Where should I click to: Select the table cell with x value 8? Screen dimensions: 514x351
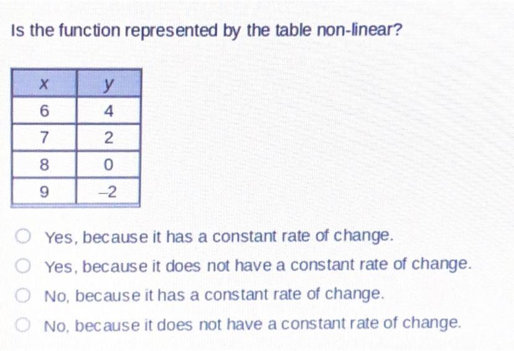point(44,166)
